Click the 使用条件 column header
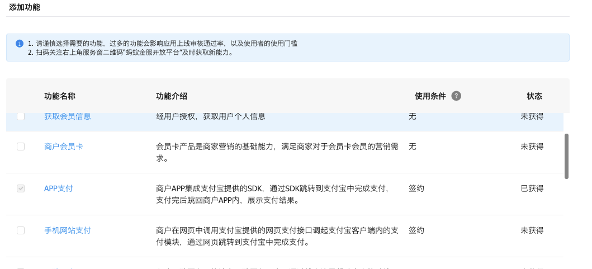This screenshot has width=592, height=269. (430, 96)
